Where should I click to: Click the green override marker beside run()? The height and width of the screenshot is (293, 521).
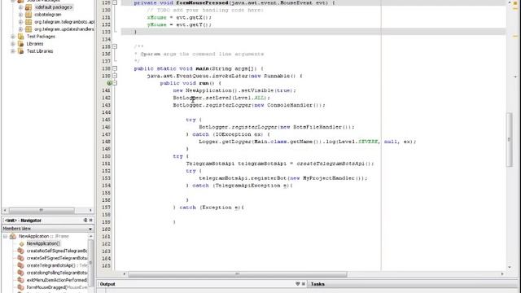(x=109, y=83)
